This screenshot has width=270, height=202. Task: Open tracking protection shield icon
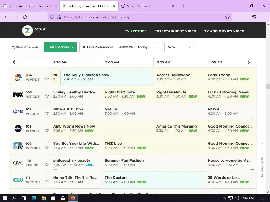(x=52, y=17)
